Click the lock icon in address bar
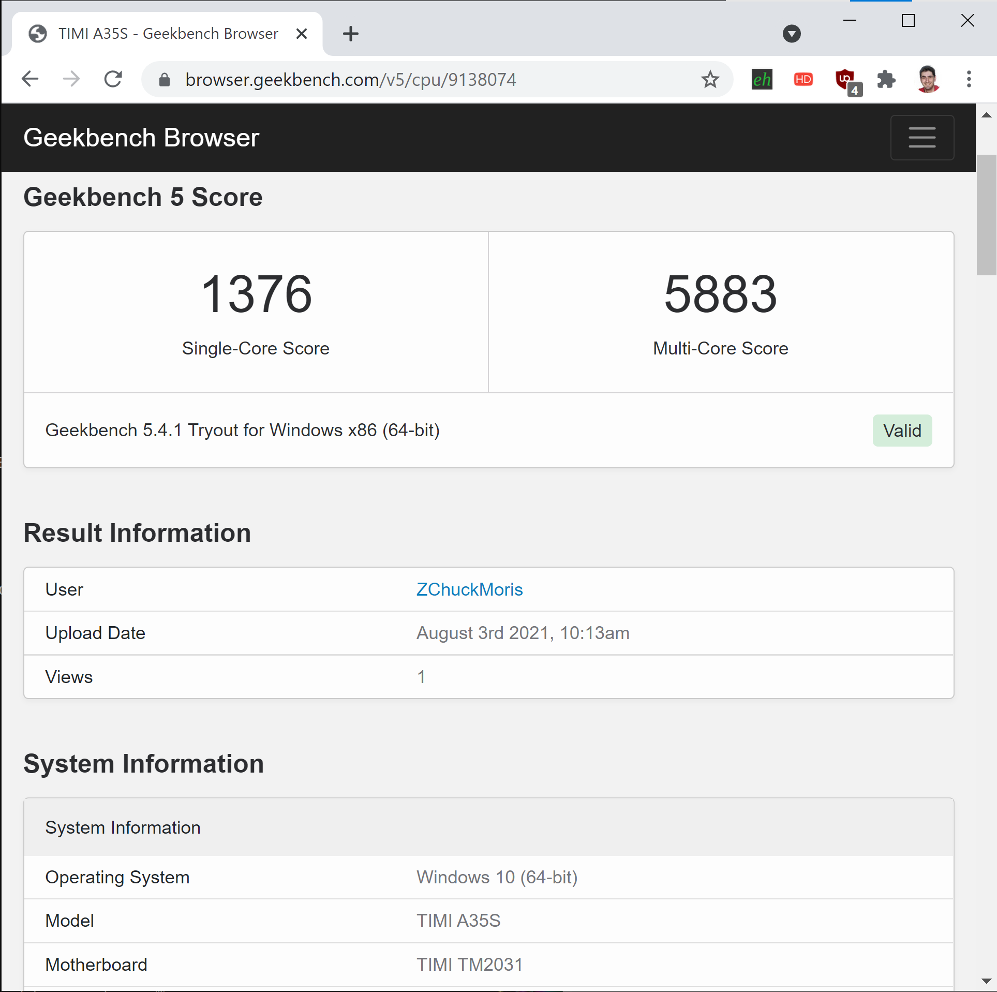Viewport: 997px width, 992px height. (165, 80)
